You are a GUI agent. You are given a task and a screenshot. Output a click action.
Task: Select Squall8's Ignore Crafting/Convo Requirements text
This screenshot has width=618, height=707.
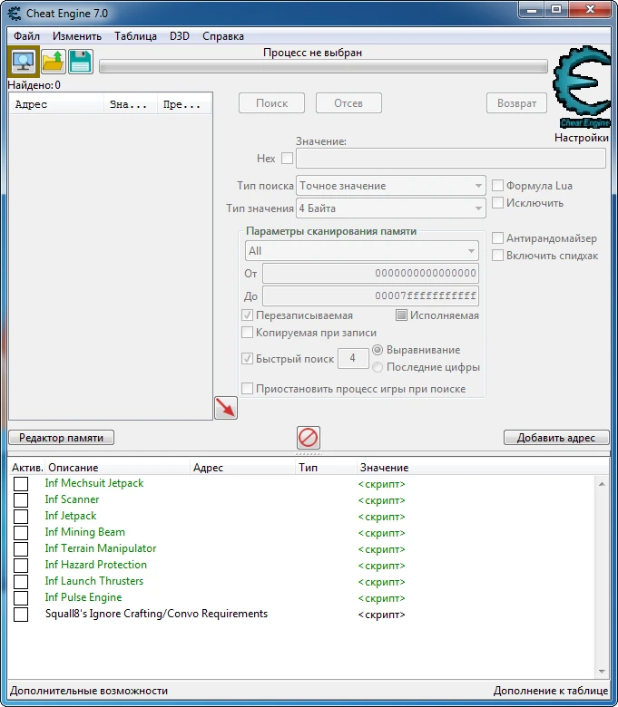click(x=156, y=614)
